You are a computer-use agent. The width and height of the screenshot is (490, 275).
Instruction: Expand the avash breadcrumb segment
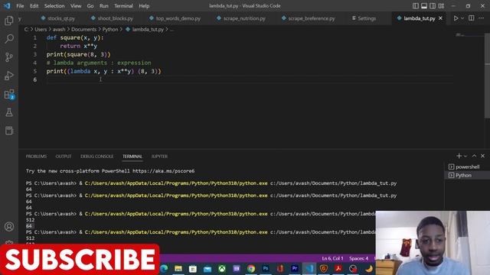tap(59, 29)
